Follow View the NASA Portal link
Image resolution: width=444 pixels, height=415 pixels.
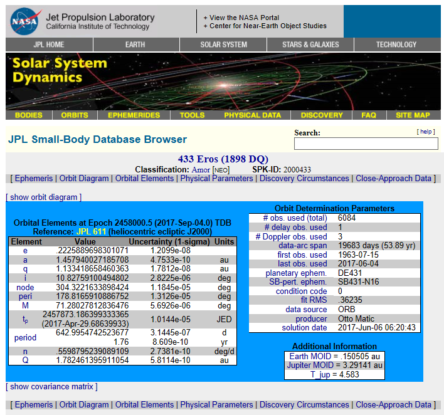(241, 18)
